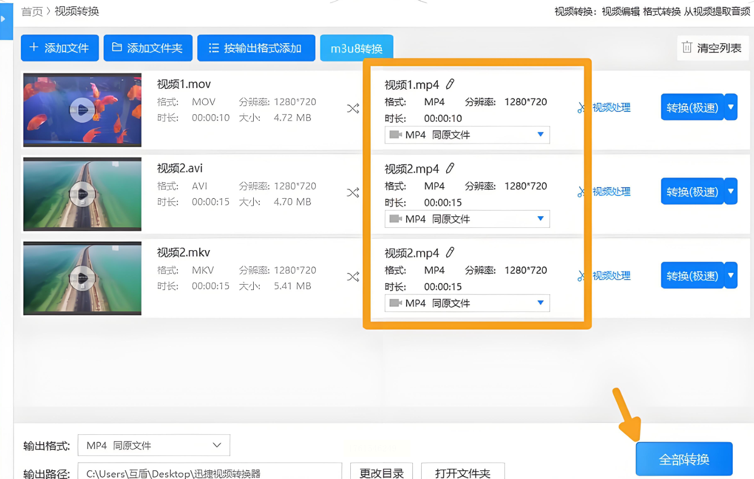Click the shuffle arrows icon in the 视频2.mkv row
This screenshot has width=754, height=479.
coord(353,277)
